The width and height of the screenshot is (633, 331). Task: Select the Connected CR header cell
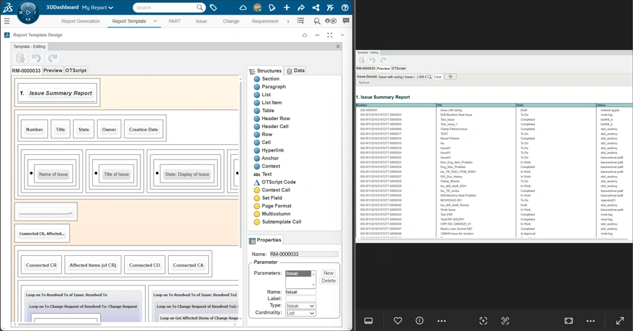(x=41, y=265)
